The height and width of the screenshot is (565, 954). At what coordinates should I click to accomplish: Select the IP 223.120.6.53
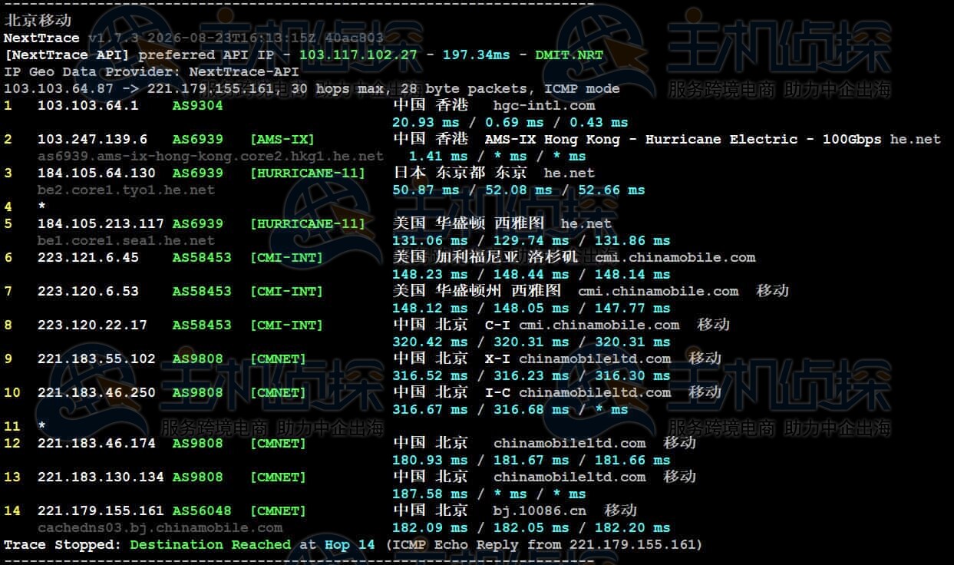coord(88,291)
